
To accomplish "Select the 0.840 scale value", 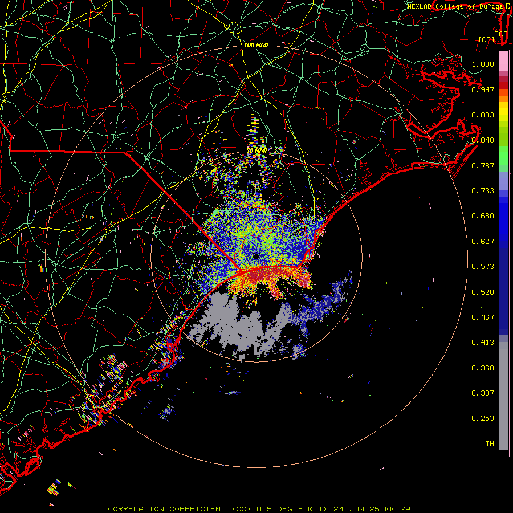I will 483,140.
